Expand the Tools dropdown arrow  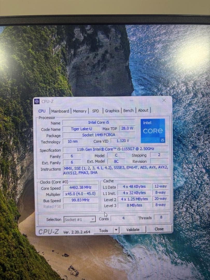click(116, 230)
